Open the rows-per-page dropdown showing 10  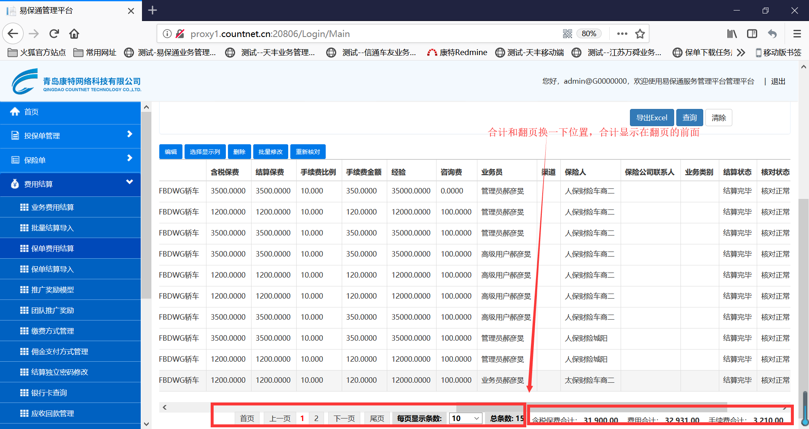(x=466, y=418)
